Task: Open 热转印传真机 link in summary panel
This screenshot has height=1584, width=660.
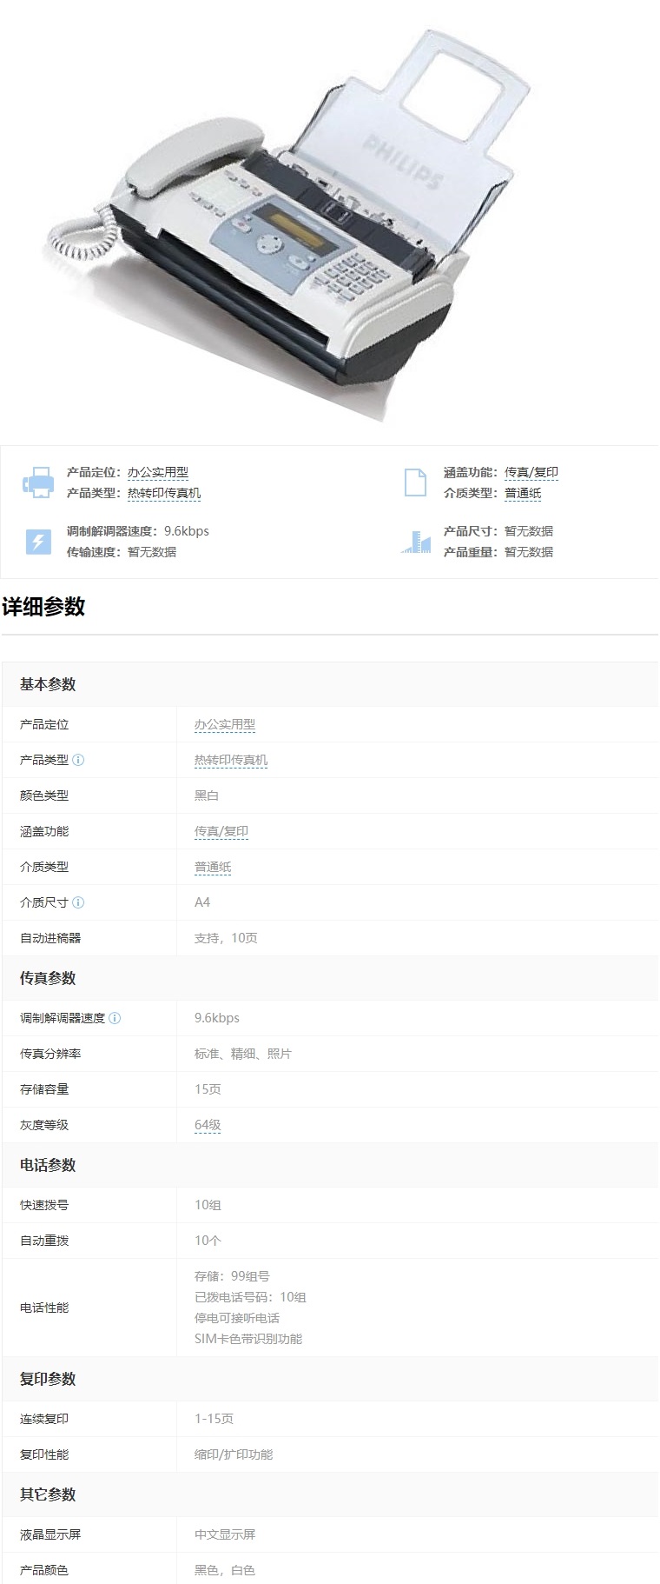Action: coord(164,494)
